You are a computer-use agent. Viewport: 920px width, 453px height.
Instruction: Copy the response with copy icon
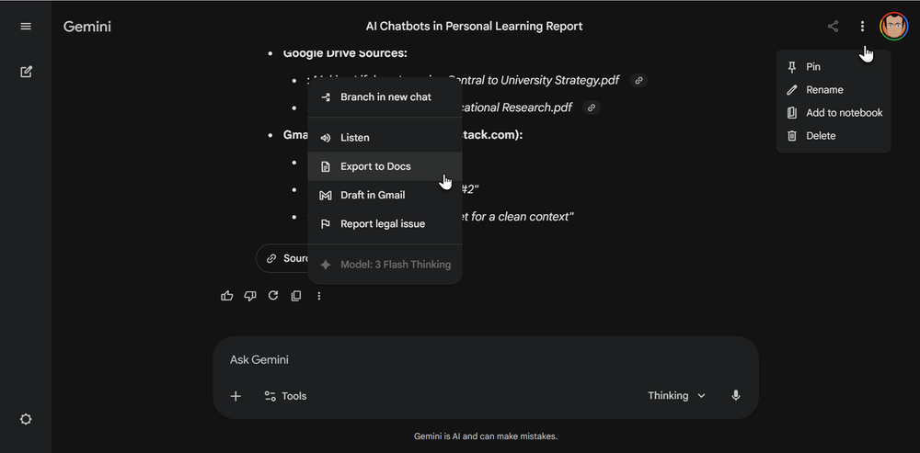point(296,296)
